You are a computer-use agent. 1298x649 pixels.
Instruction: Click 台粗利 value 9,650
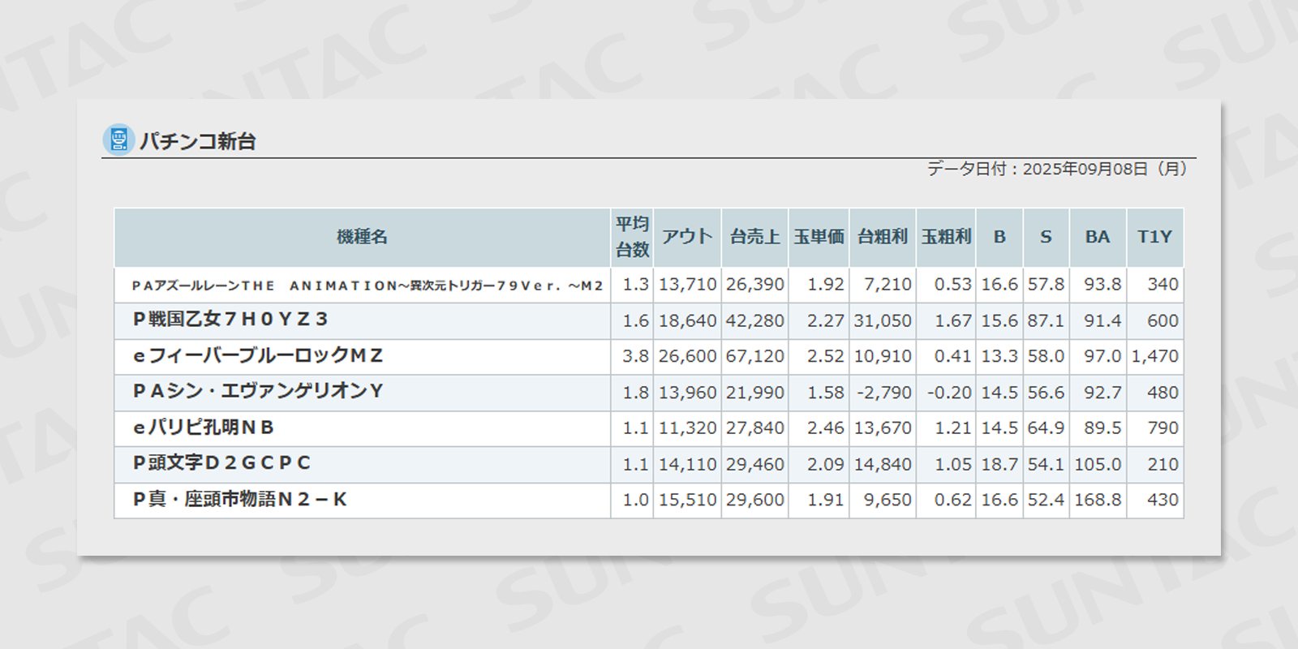888,500
